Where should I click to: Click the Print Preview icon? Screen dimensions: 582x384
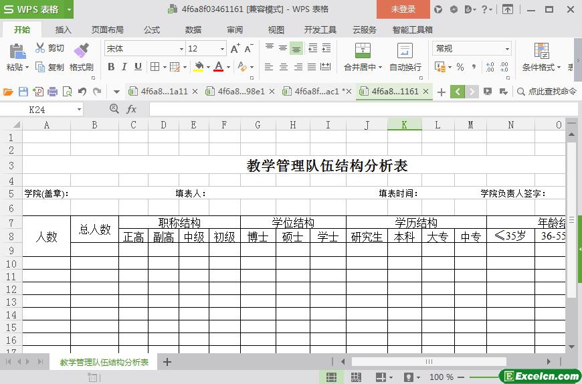(x=67, y=92)
